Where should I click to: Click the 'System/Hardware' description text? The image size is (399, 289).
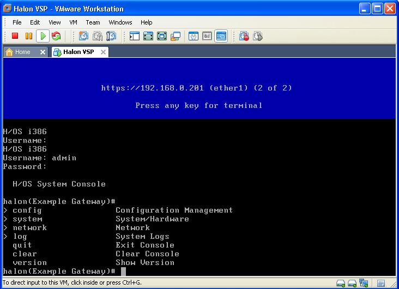tap(152, 219)
